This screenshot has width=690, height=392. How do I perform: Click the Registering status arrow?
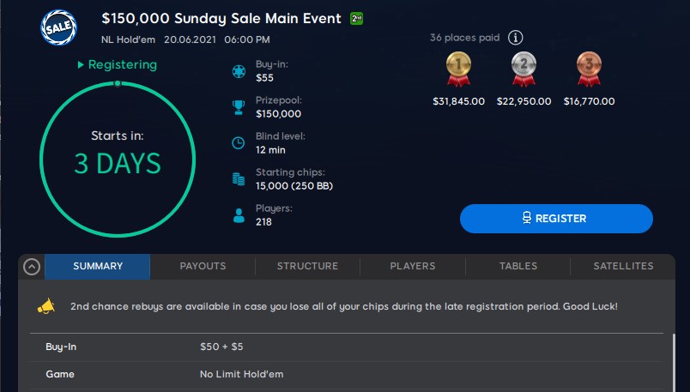(81, 65)
